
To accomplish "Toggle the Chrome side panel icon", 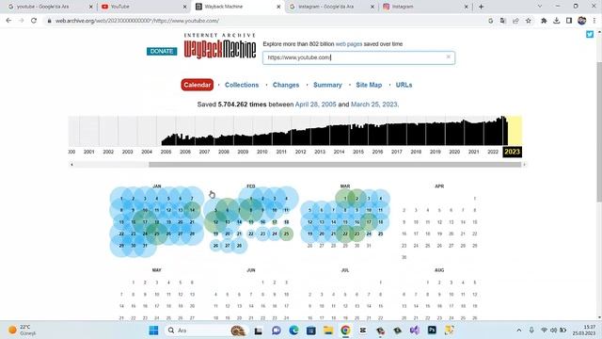I will point(569,21).
